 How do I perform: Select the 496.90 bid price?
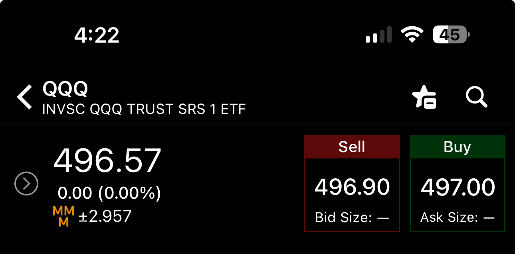click(x=352, y=187)
